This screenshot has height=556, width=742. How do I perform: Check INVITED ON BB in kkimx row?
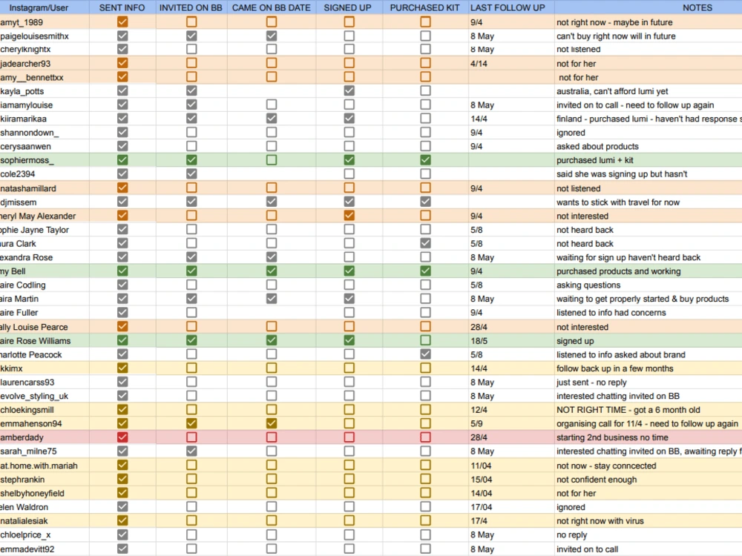pos(191,368)
